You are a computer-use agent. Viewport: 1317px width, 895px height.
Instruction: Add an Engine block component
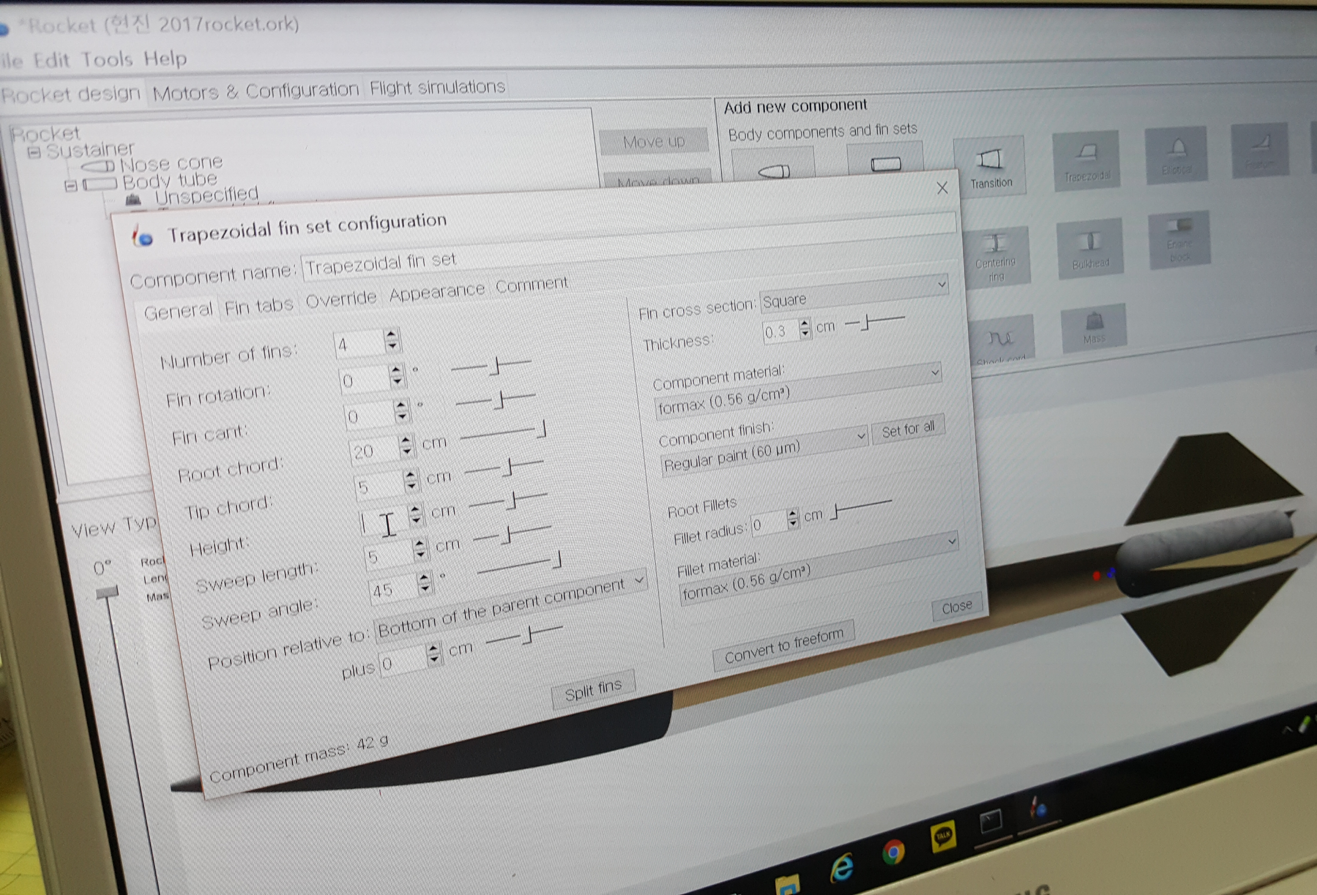(x=1179, y=240)
